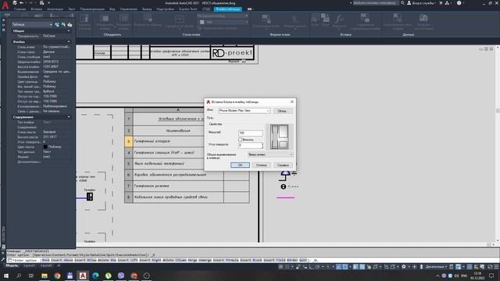The height and width of the screenshot is (281, 500).
Task: Open the block name dropdown in dialog
Action: click(x=245, y=111)
